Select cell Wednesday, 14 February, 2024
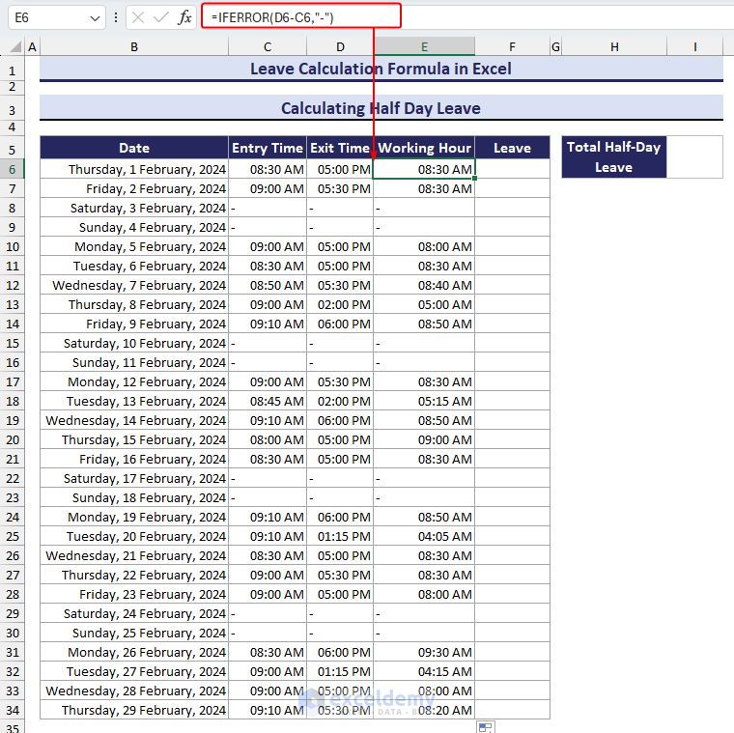Screen dimensions: 734x733 point(134,420)
